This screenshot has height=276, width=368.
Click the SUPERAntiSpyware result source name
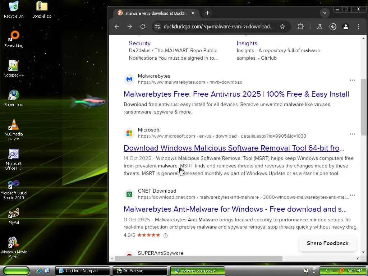(x=161, y=253)
